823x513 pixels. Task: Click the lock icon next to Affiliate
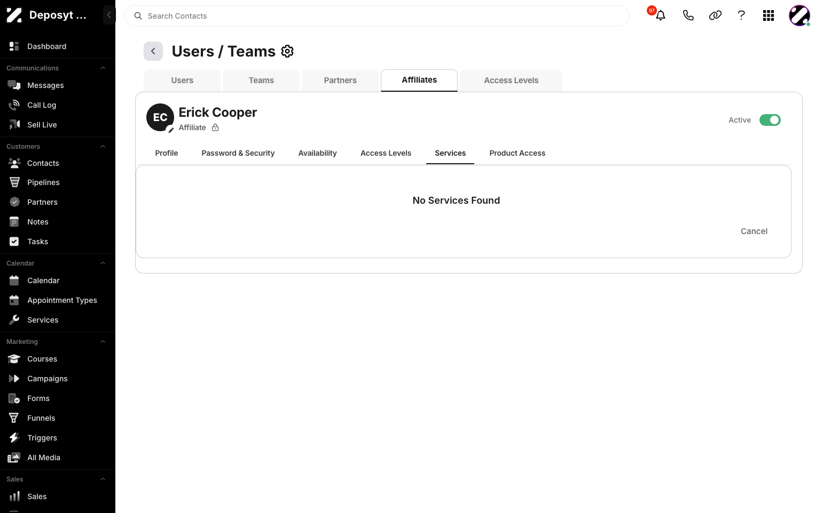pyautogui.click(x=215, y=127)
